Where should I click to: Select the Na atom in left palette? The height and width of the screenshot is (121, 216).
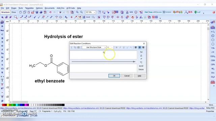pos(2,53)
